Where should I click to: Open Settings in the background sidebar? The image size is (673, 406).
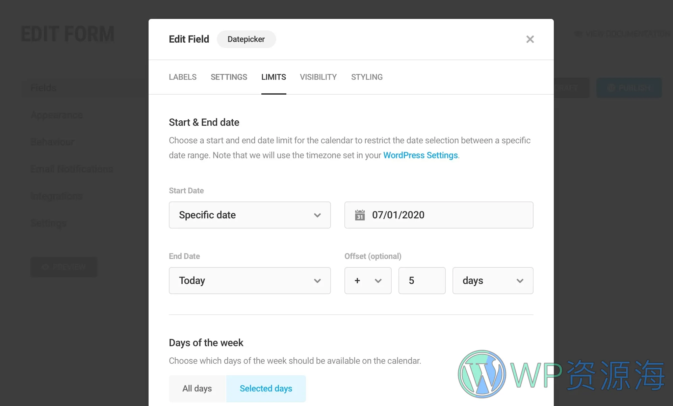point(49,223)
